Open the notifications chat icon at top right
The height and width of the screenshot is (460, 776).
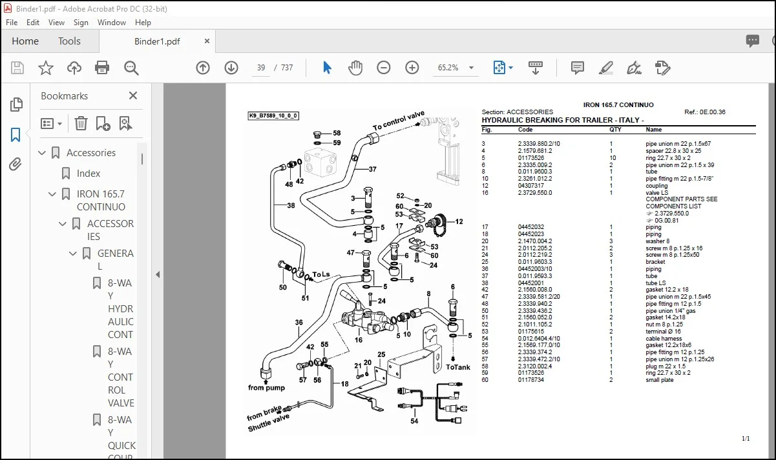(x=753, y=41)
